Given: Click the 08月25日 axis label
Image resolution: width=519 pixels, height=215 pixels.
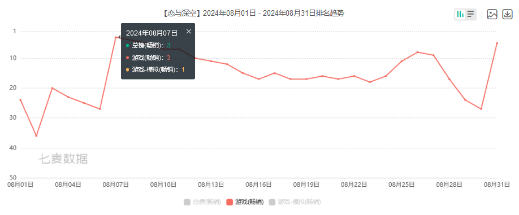Looking at the screenshot, I should coord(401,185).
